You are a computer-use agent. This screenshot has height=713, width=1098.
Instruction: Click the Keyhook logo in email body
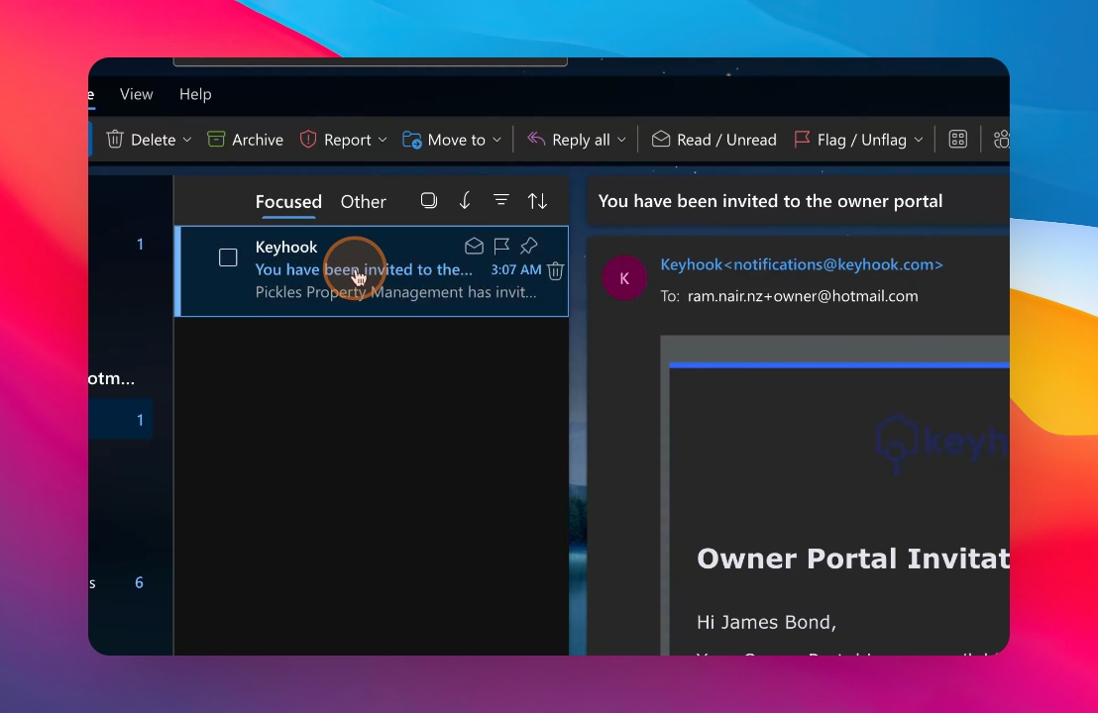941,444
